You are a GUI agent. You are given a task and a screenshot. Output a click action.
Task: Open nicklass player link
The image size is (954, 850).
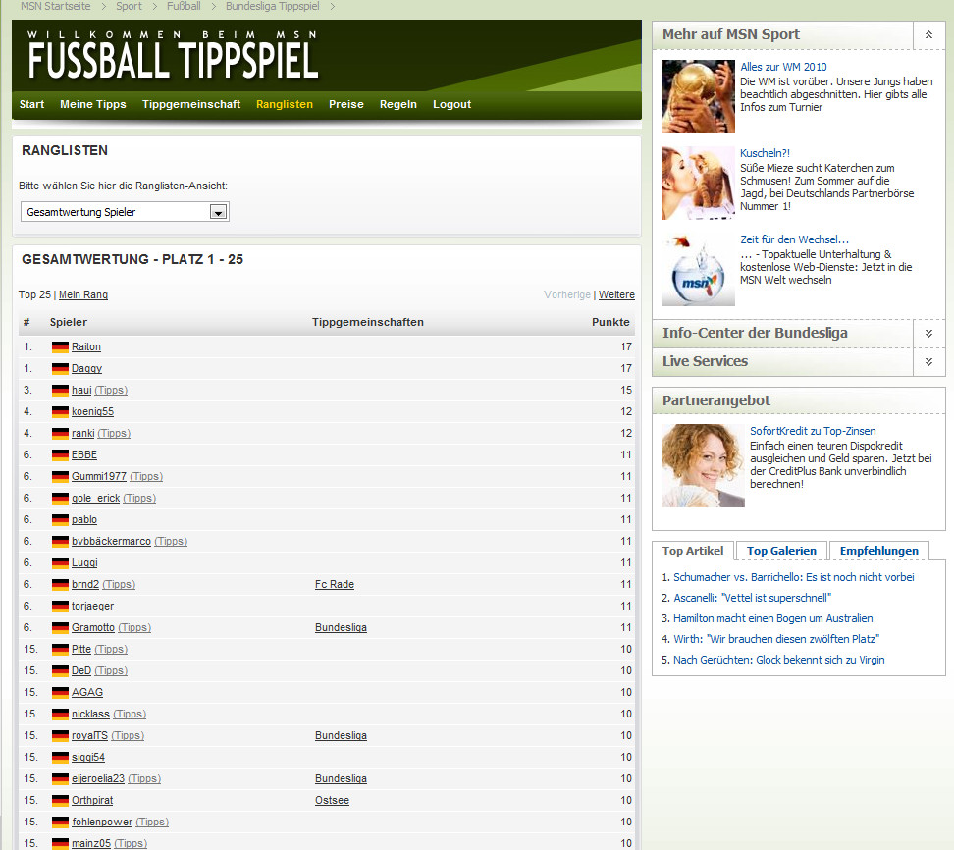[x=90, y=714]
